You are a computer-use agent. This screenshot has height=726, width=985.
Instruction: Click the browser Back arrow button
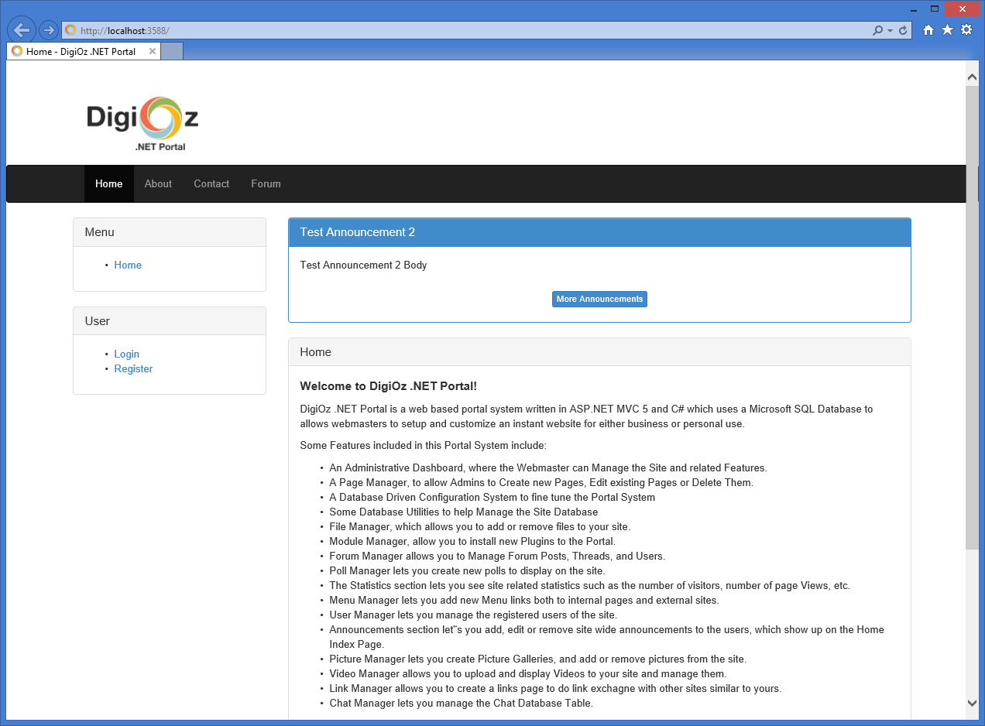pos(22,30)
